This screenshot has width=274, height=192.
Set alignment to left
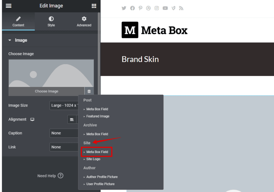(72, 120)
